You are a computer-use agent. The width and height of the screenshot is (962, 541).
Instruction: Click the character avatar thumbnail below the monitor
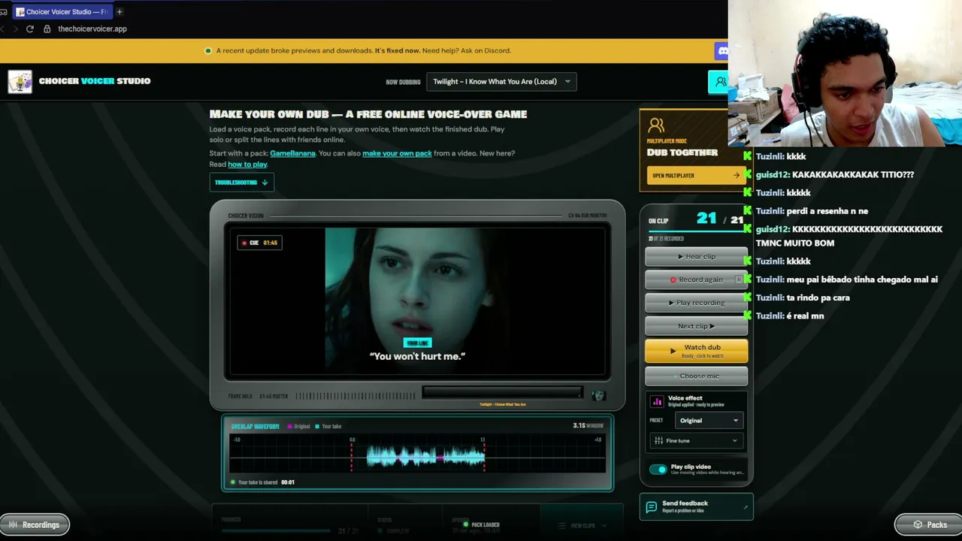pyautogui.click(x=598, y=396)
